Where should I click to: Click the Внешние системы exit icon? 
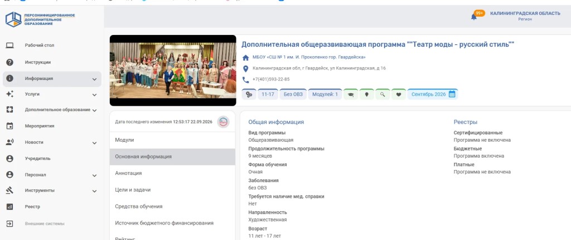click(10, 224)
